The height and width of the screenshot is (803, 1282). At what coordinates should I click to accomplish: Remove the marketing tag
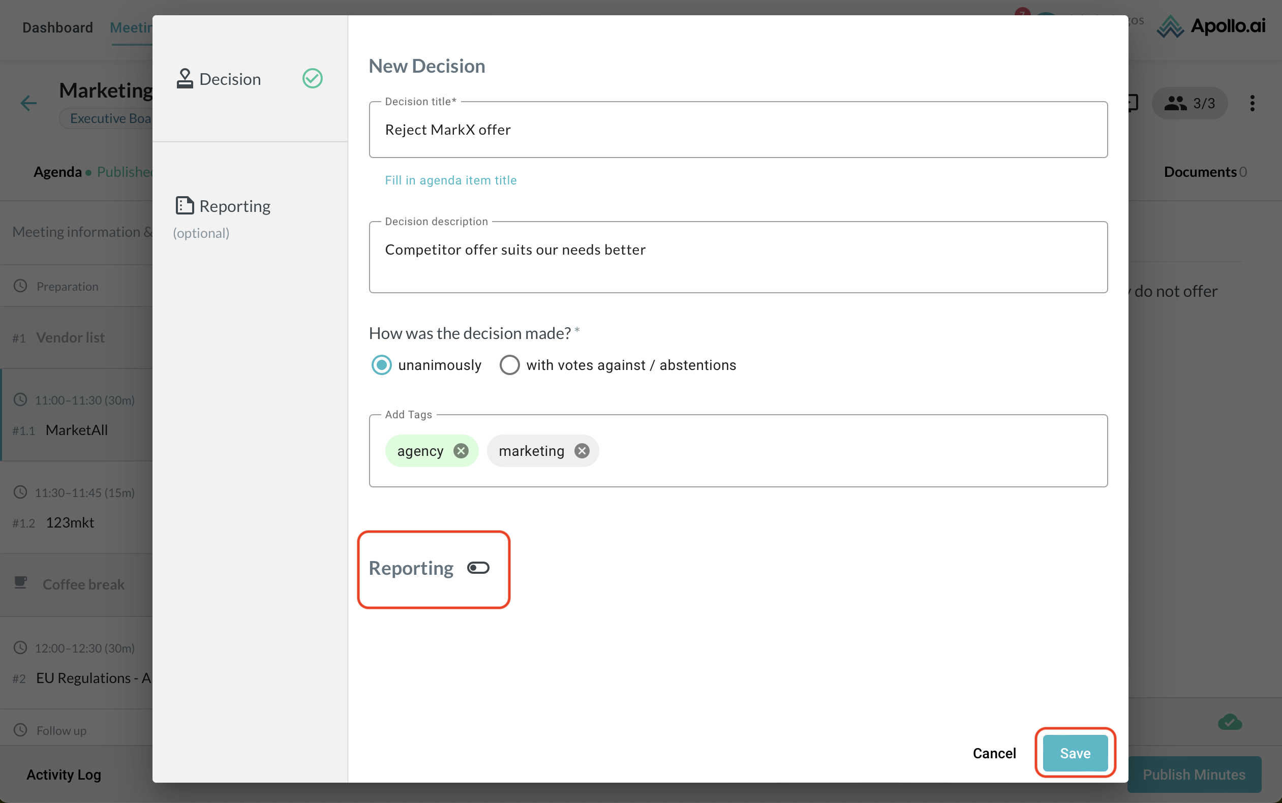[582, 451]
